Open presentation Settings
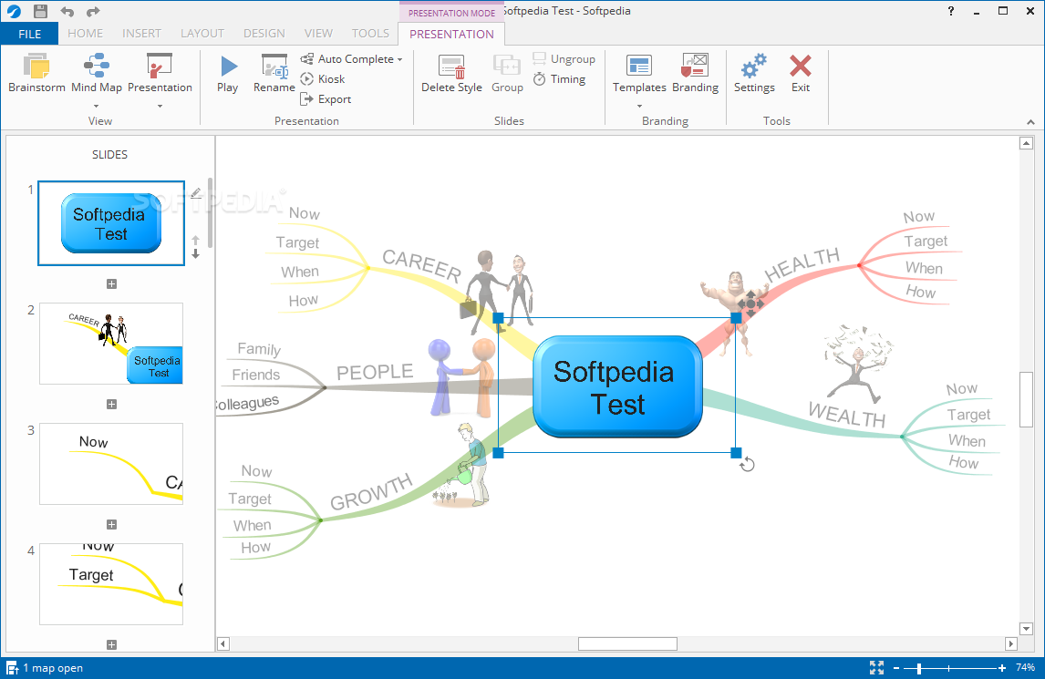 [x=754, y=73]
